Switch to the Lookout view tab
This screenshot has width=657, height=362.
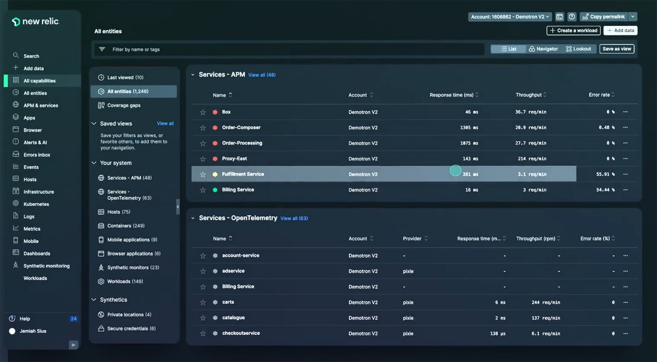(579, 48)
